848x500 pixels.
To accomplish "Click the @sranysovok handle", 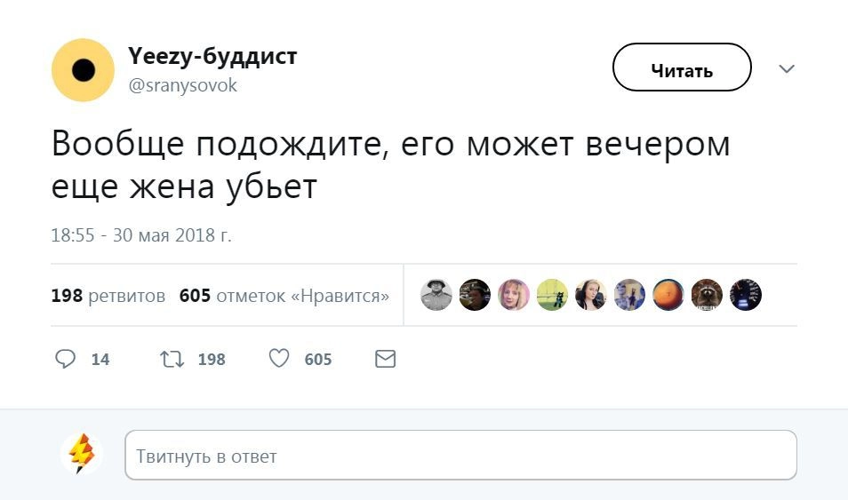I will click(183, 86).
